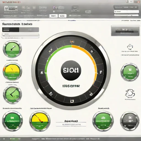
Task: Click the dark rounded tab strip at top right
Action: [126, 7]
